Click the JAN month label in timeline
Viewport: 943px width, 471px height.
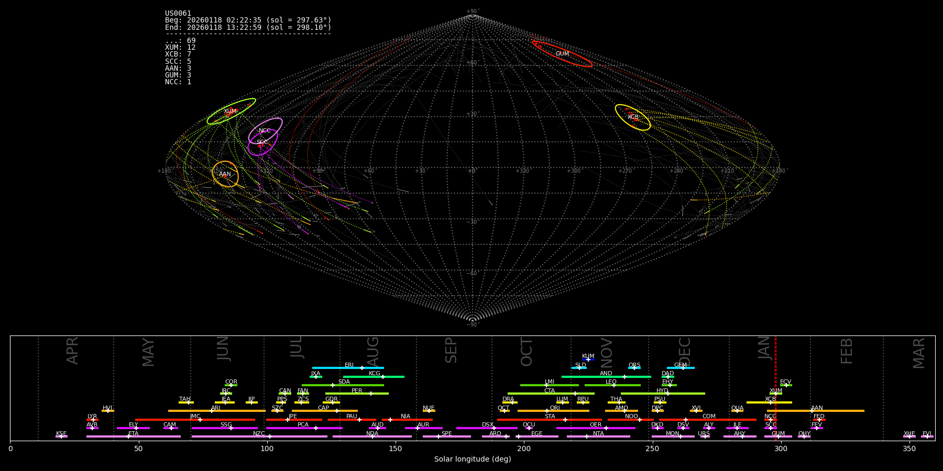pos(764,347)
